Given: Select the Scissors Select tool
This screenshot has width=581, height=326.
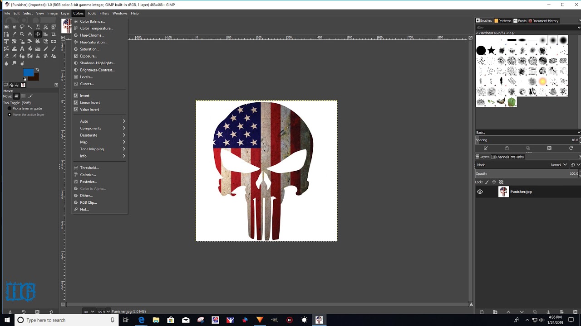Looking at the screenshot, I should click(x=46, y=27).
